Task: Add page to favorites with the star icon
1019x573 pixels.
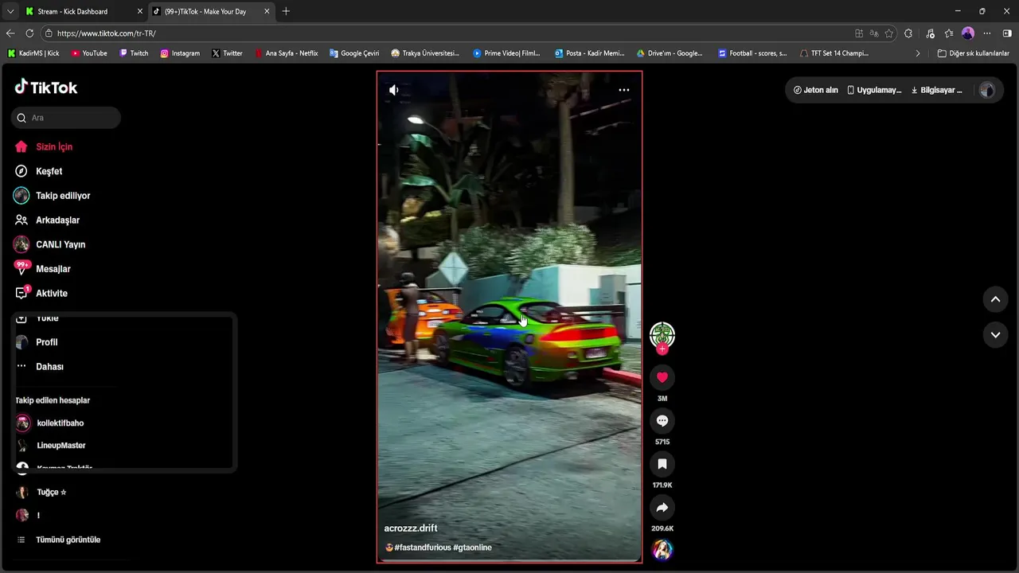Action: pyautogui.click(x=889, y=33)
